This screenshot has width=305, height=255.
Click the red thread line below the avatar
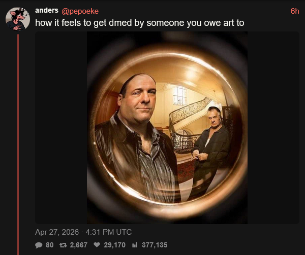coord(18,144)
